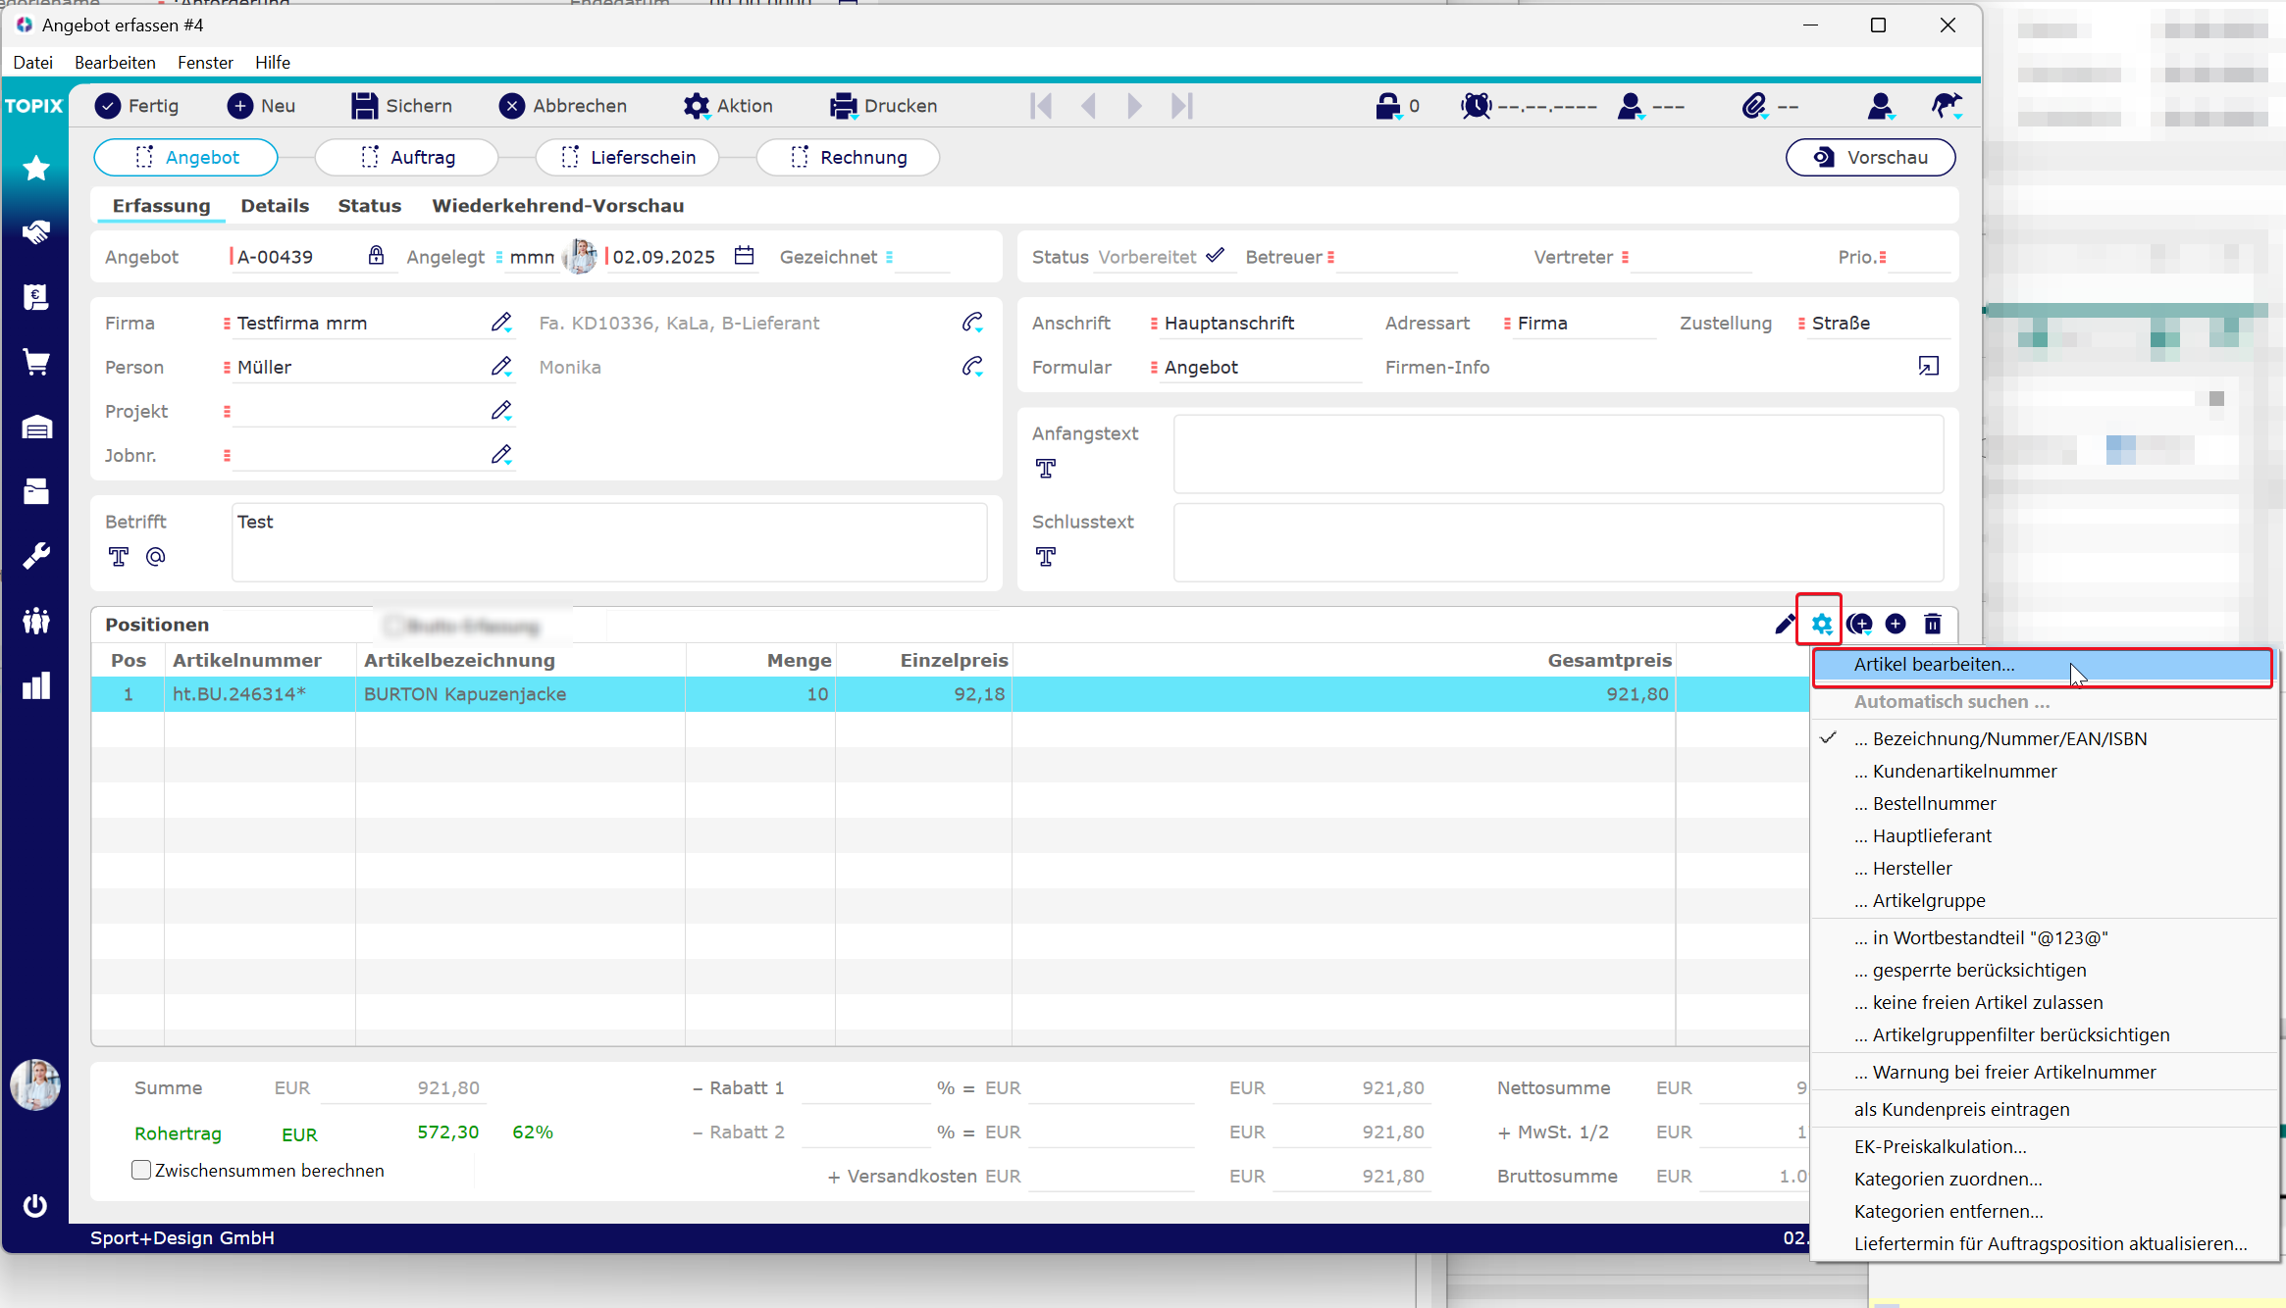Click the @ icon under Betrifft

click(x=155, y=557)
